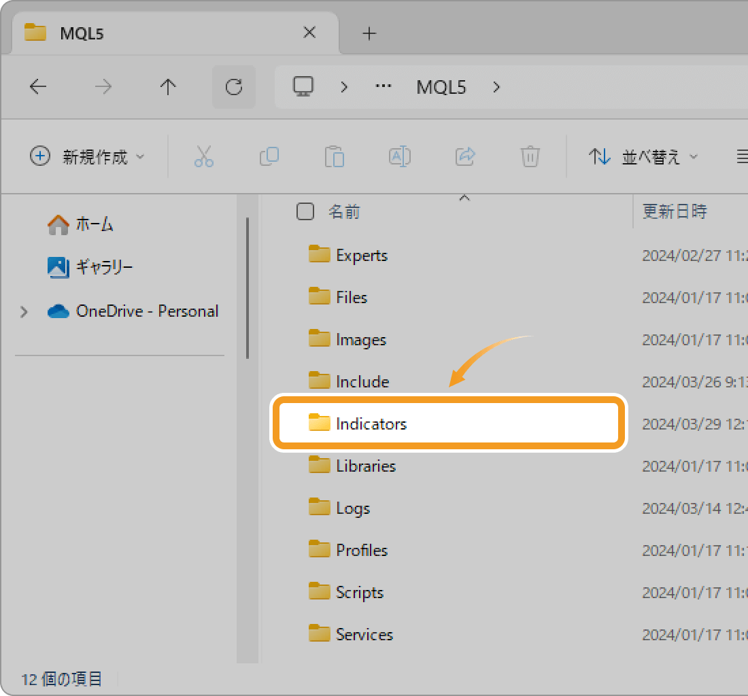Select the Images folder

point(347,339)
